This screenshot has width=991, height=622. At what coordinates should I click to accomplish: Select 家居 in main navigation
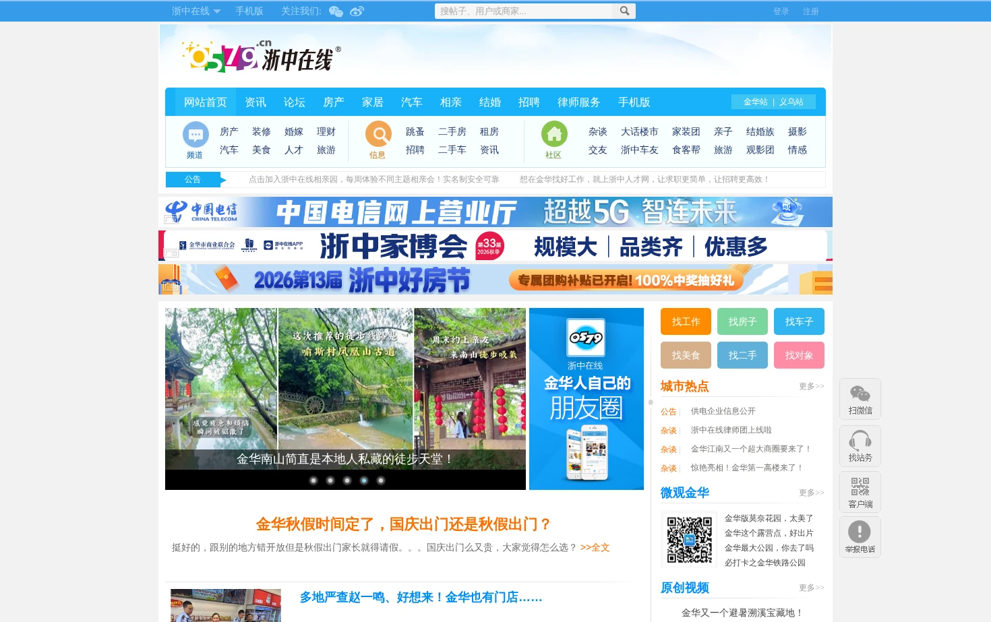pyautogui.click(x=373, y=102)
